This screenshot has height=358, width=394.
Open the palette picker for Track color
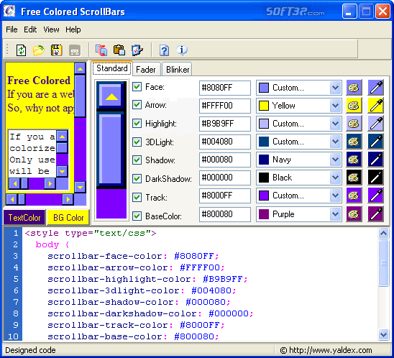(354, 196)
